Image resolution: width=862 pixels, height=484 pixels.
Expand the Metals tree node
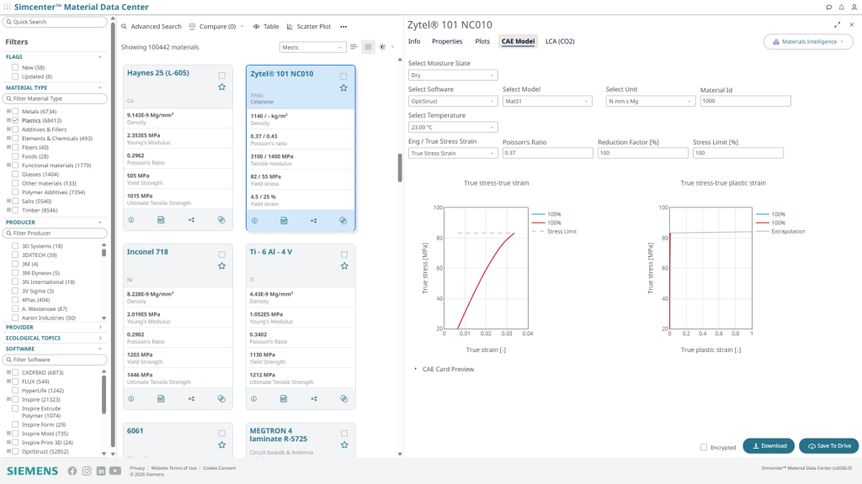8,112
